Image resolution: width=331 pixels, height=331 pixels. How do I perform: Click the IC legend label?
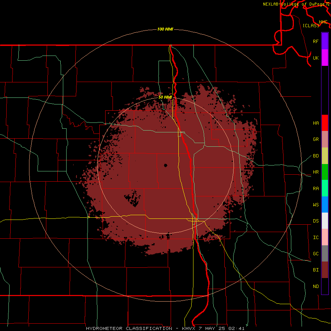click(x=316, y=238)
